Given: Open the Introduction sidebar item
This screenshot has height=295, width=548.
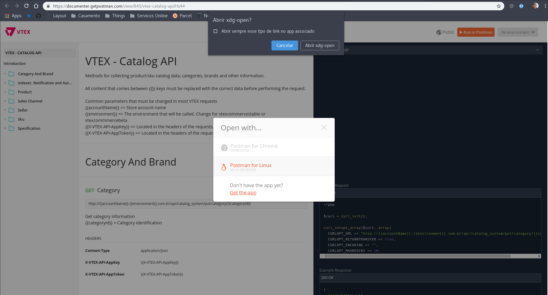Looking at the screenshot, I should [15, 63].
